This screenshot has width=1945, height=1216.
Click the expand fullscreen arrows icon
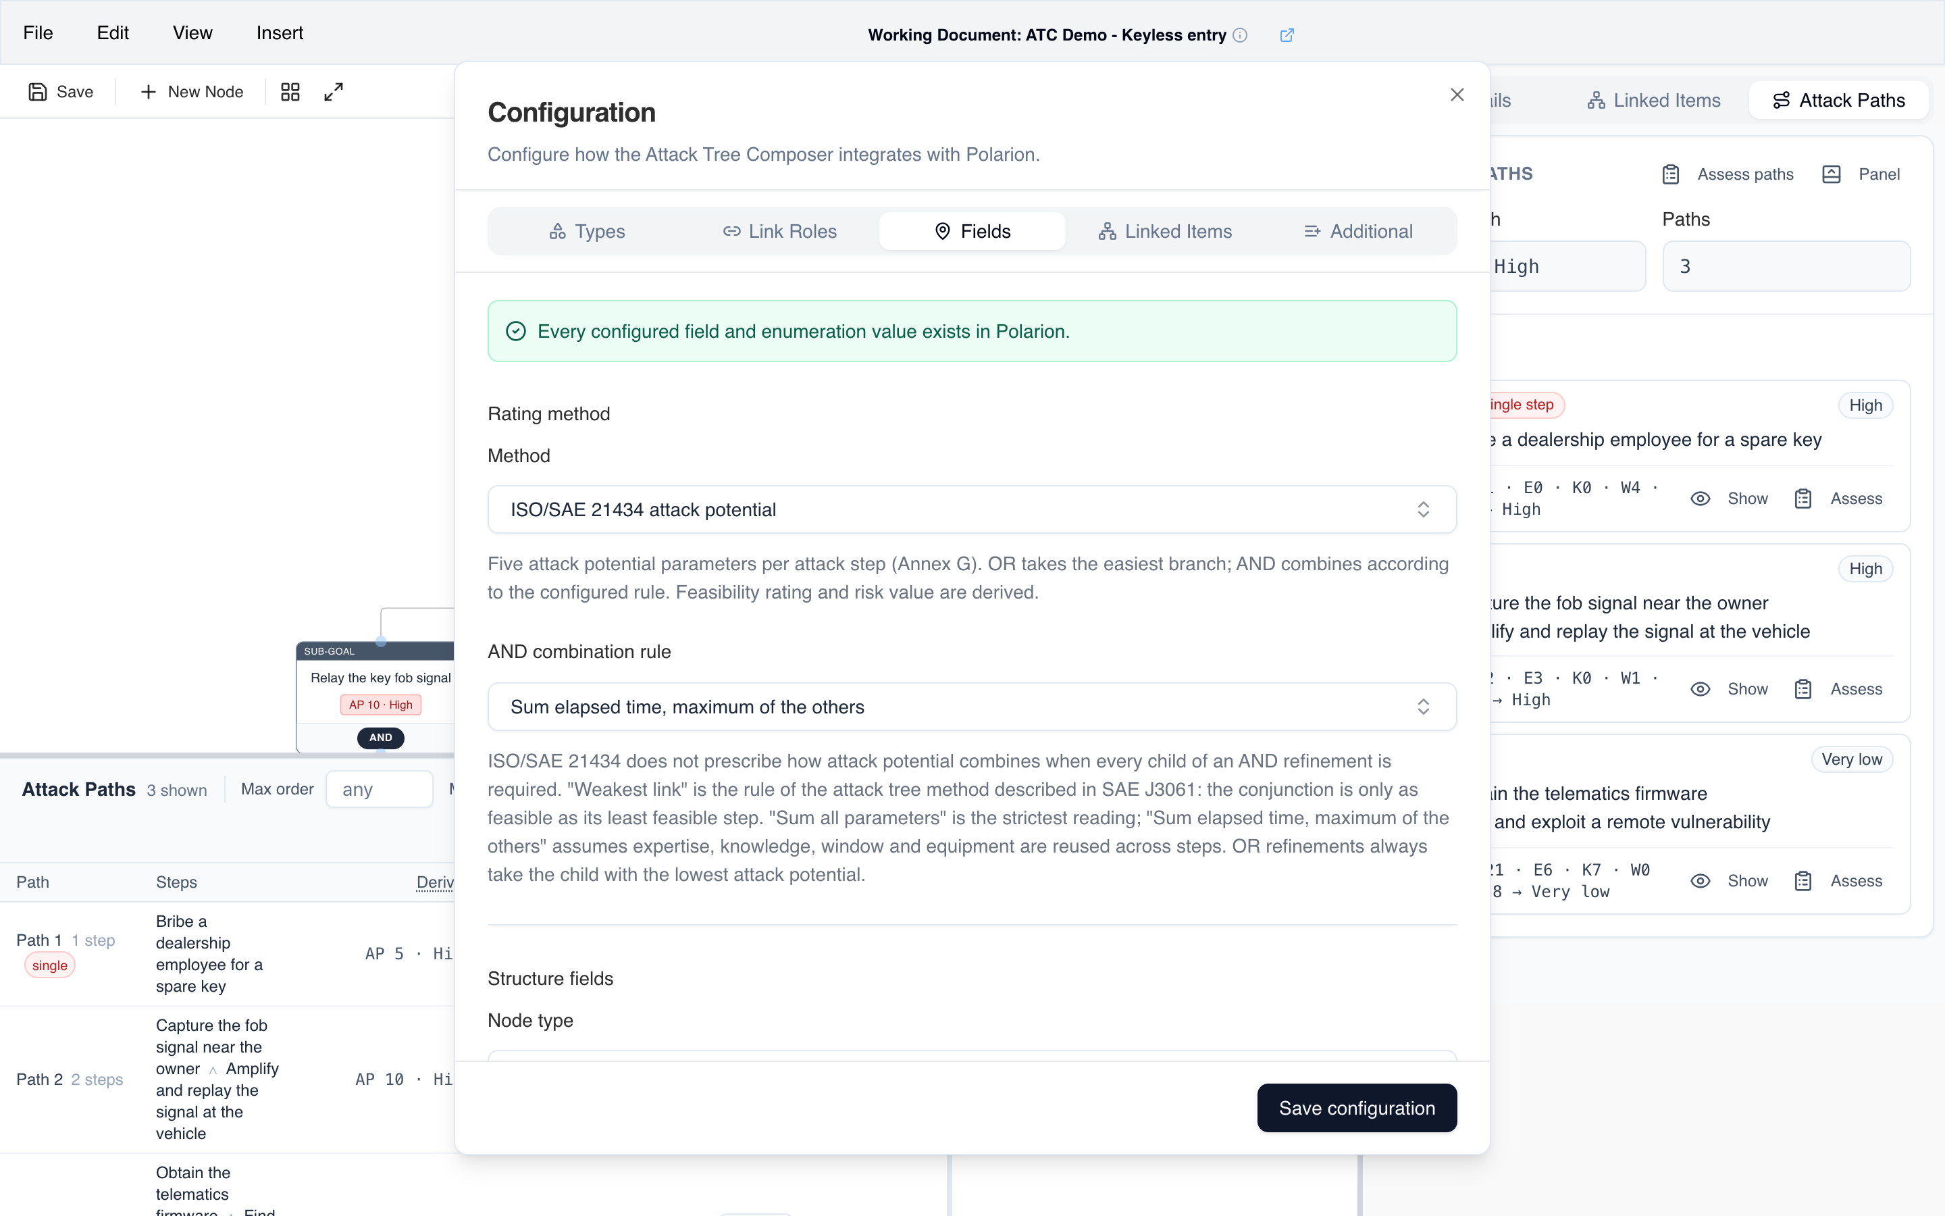pyautogui.click(x=334, y=92)
